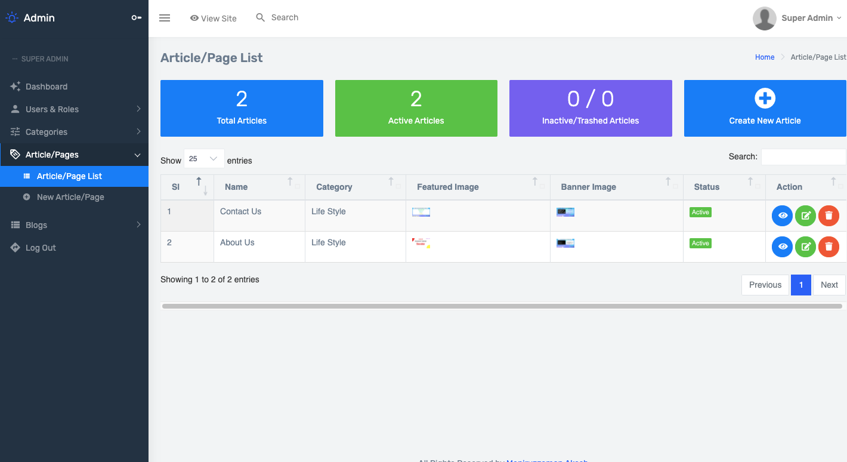Click the view eye icon for About Us
Screen dimensions: 847x462
tap(782, 247)
